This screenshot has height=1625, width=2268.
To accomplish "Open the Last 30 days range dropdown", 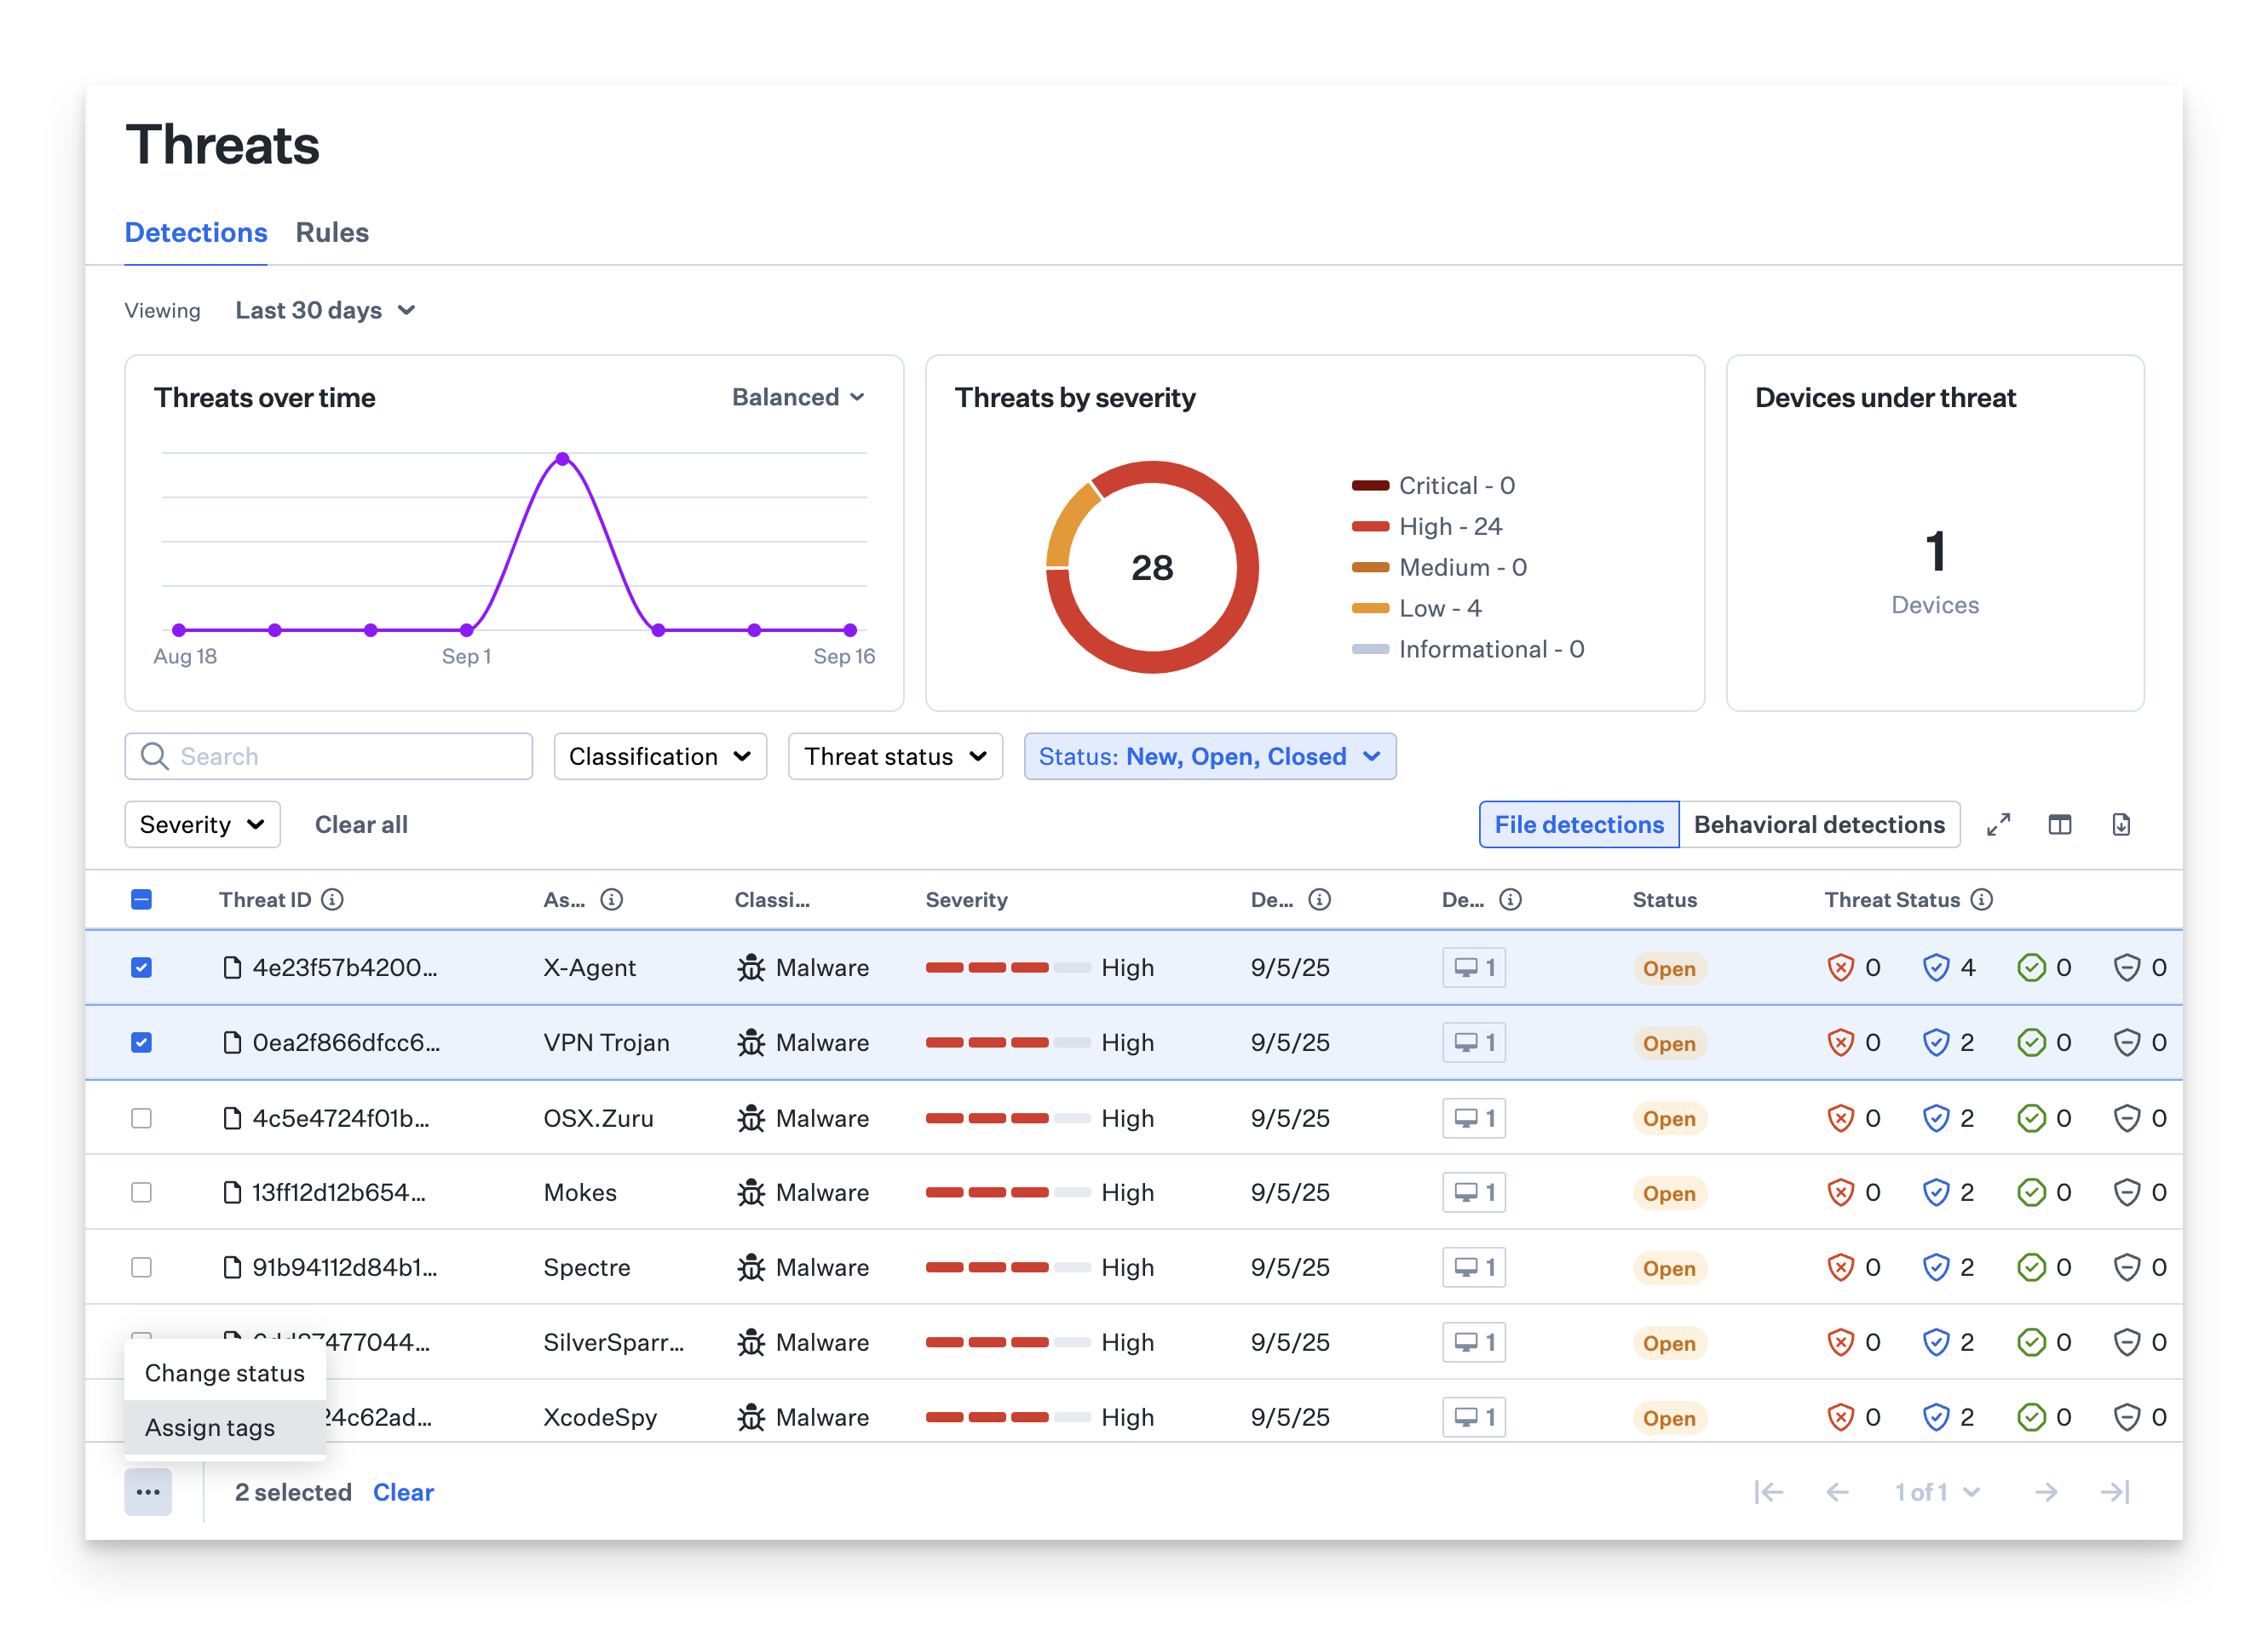I will point(325,311).
